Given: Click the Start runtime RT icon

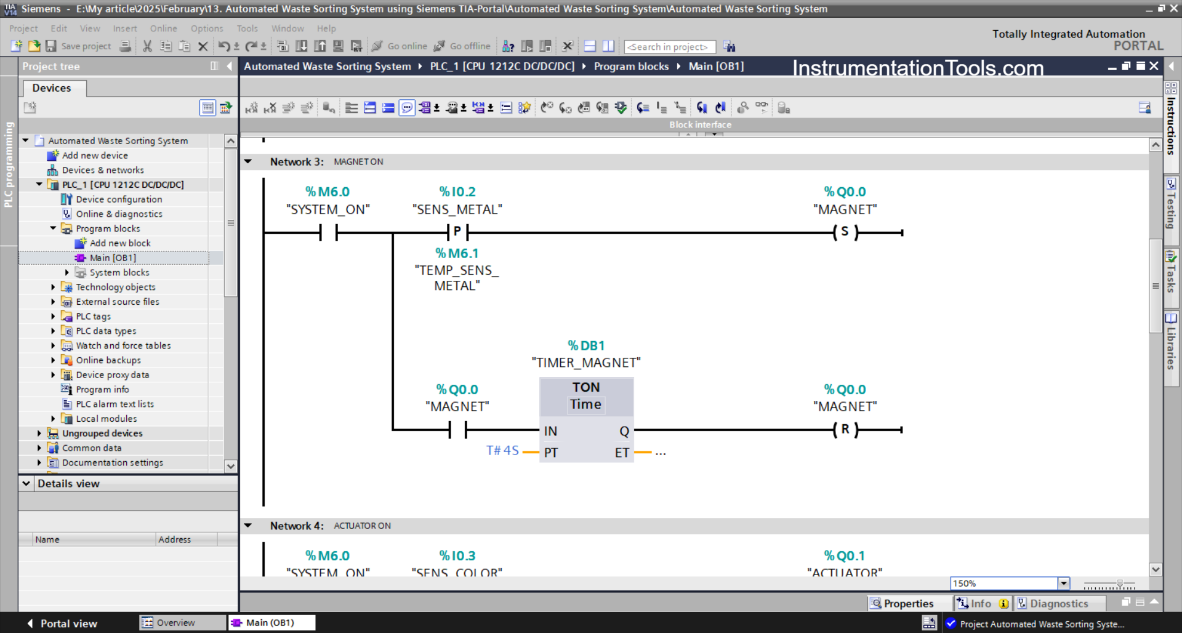Looking at the screenshot, I should pos(356,46).
